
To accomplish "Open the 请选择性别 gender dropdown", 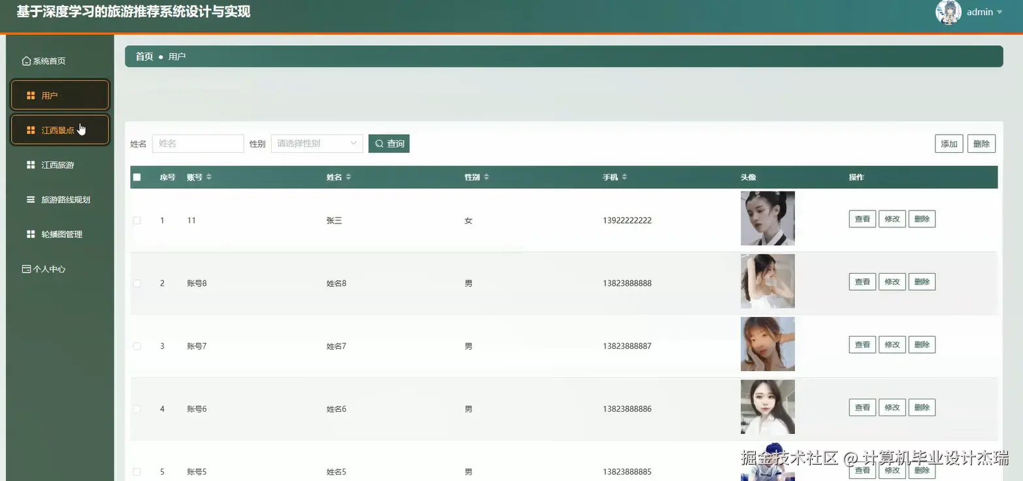I will click(x=317, y=143).
